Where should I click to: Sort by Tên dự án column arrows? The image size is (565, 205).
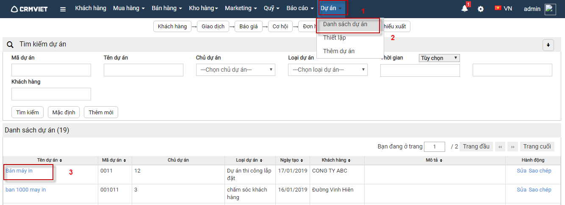tap(61, 161)
